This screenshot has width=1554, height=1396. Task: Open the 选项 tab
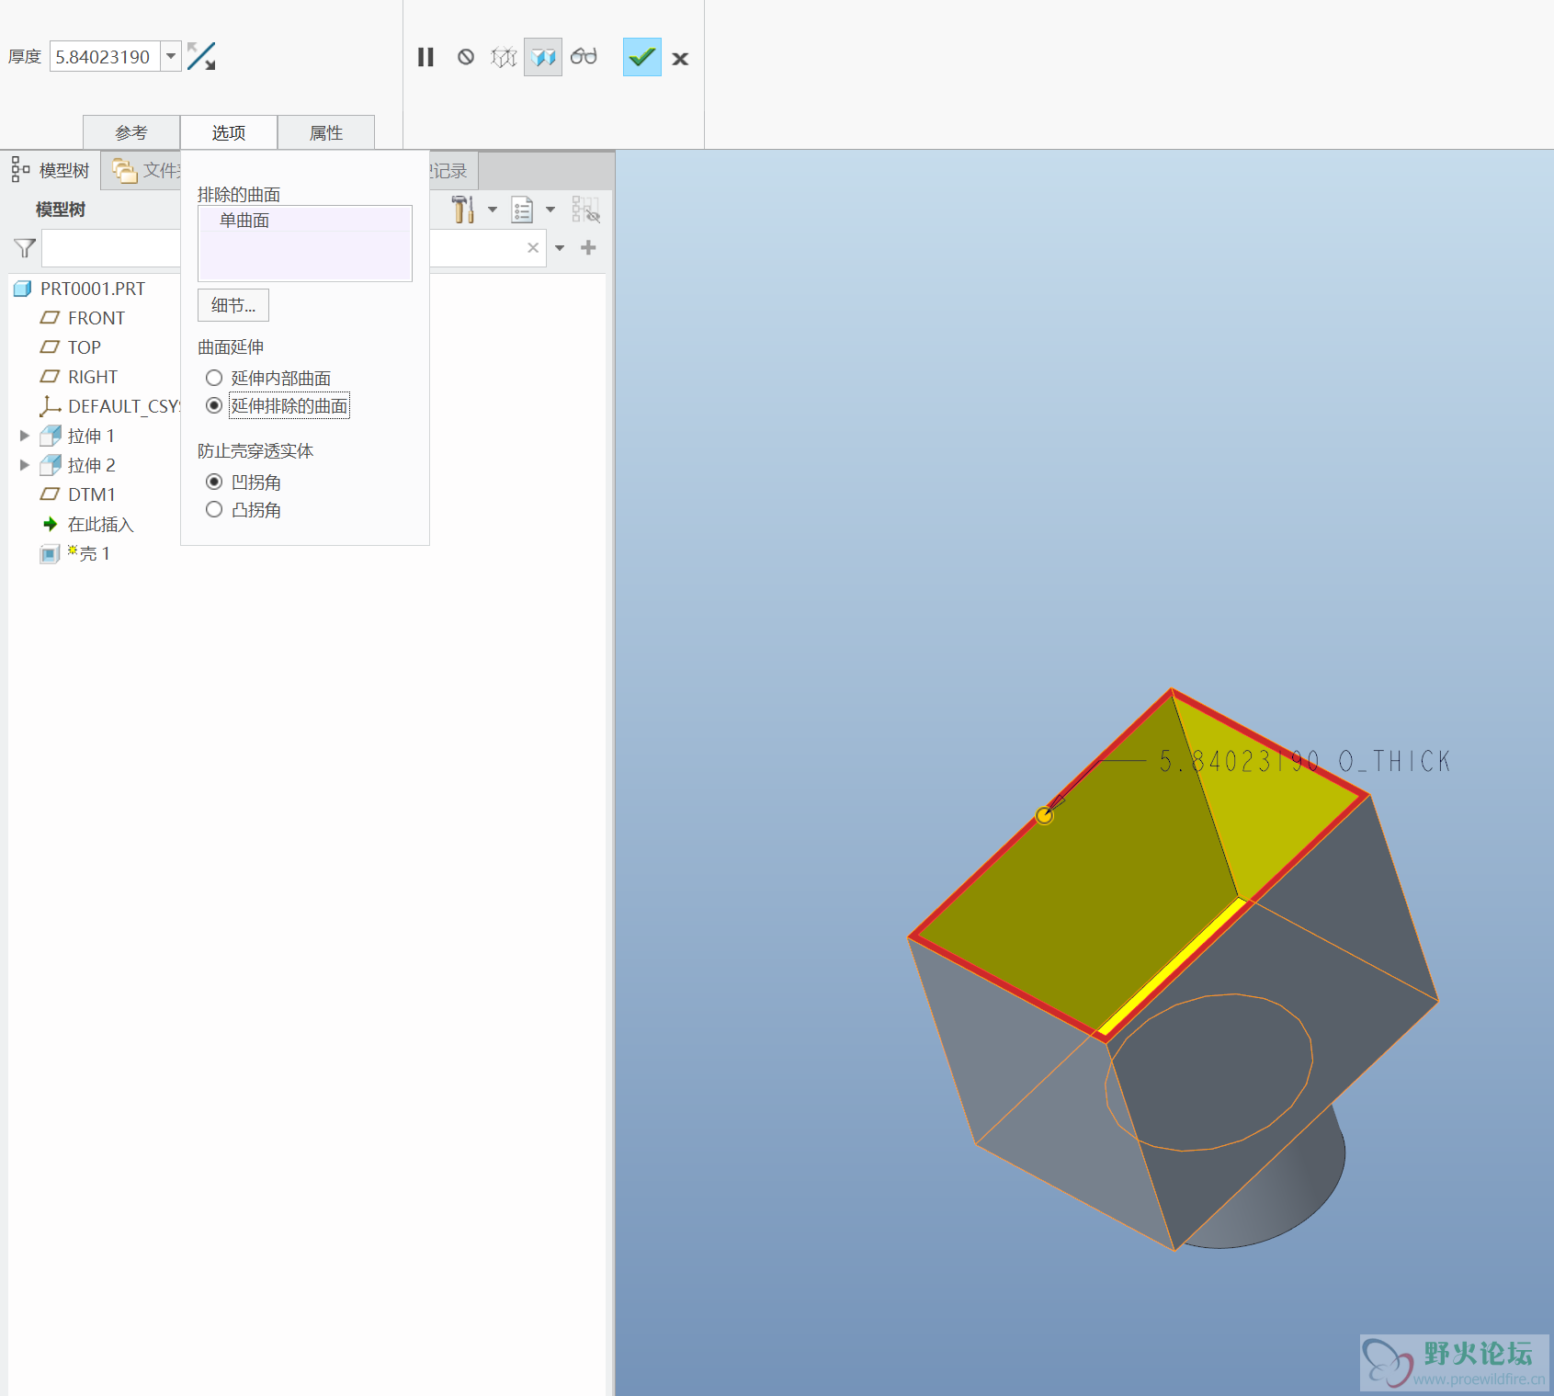(229, 132)
